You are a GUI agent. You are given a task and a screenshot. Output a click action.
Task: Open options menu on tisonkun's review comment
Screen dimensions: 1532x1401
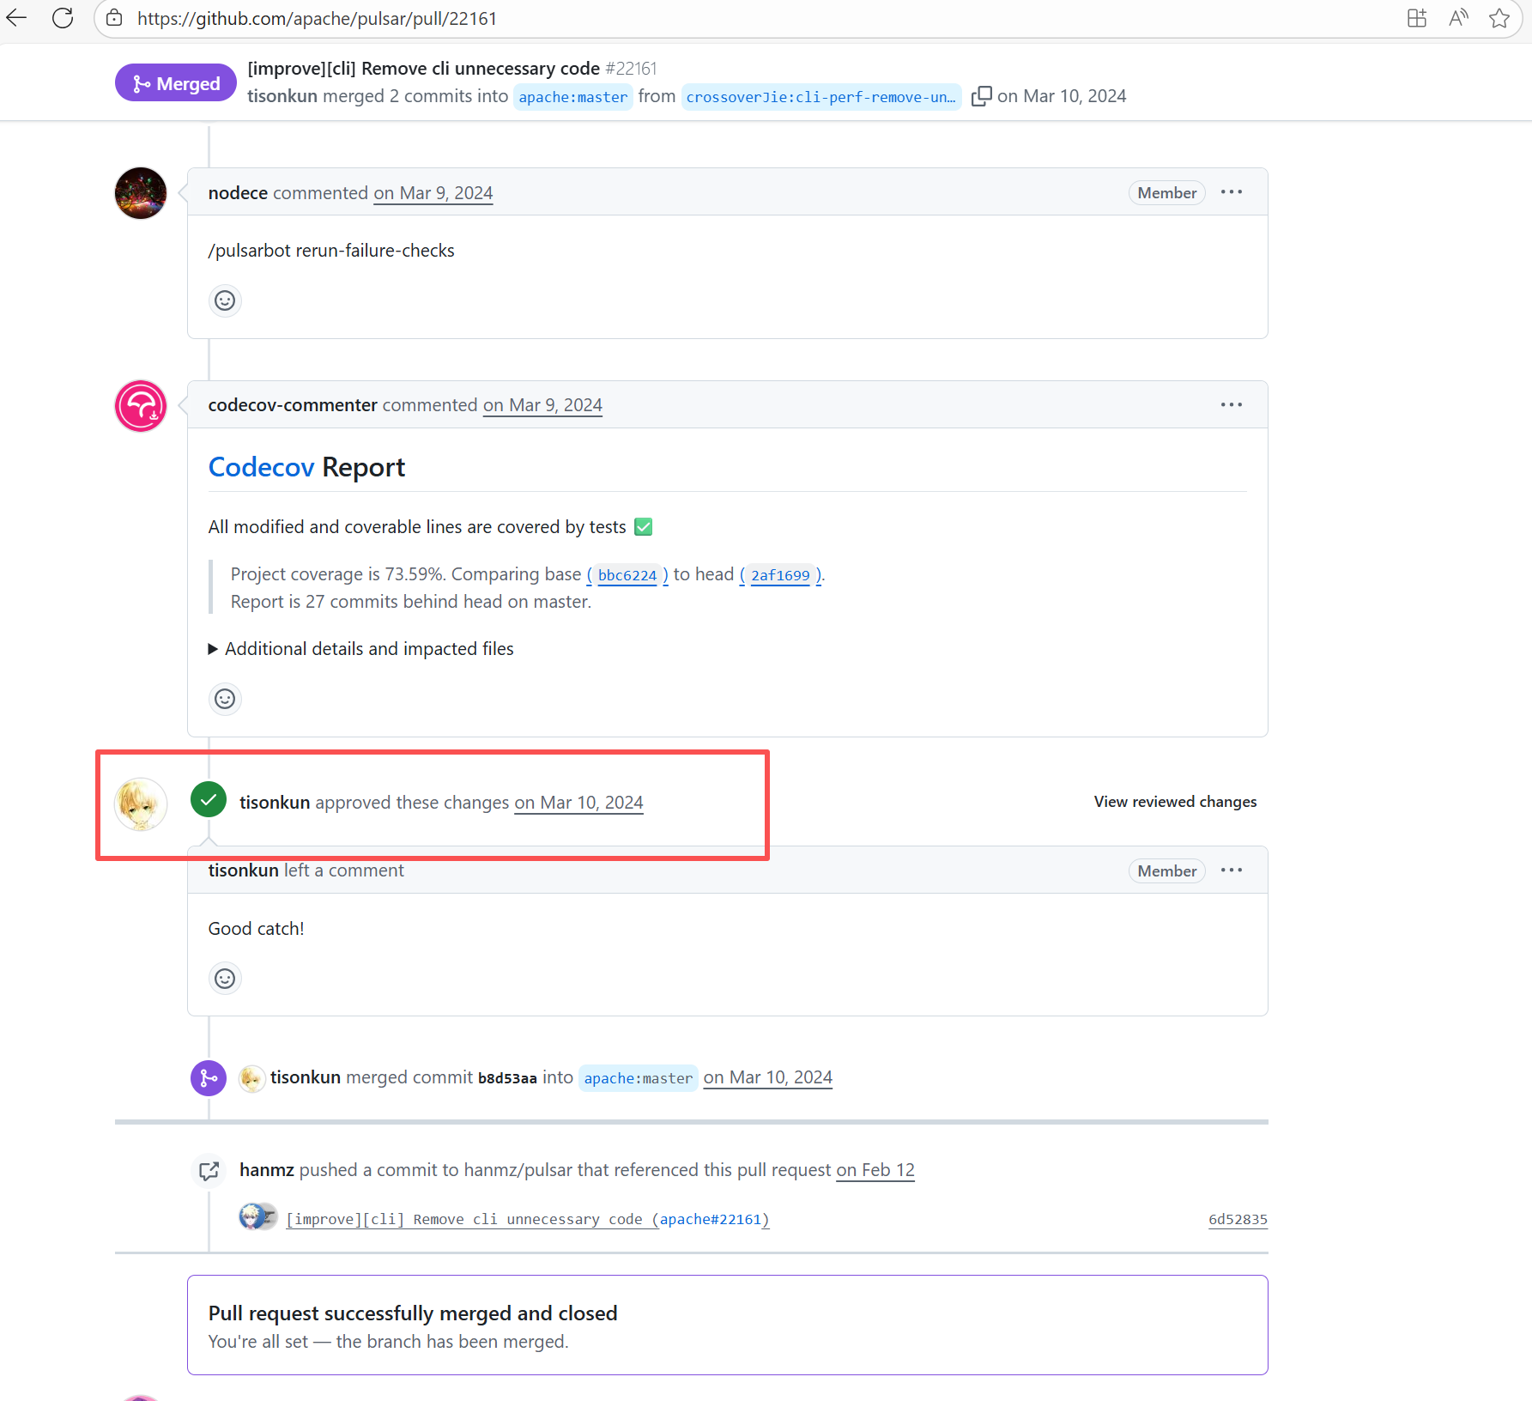[x=1232, y=870]
